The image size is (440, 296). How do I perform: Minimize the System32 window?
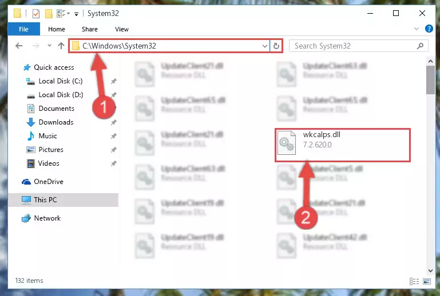[370, 13]
